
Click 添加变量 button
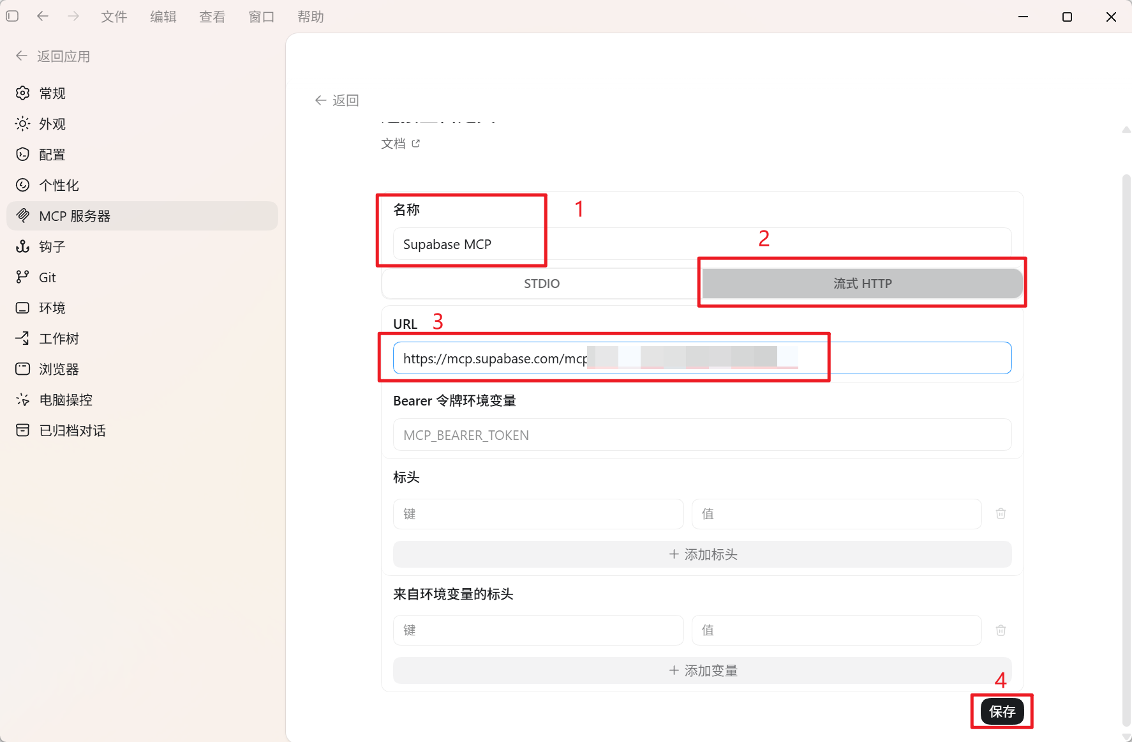[703, 670]
